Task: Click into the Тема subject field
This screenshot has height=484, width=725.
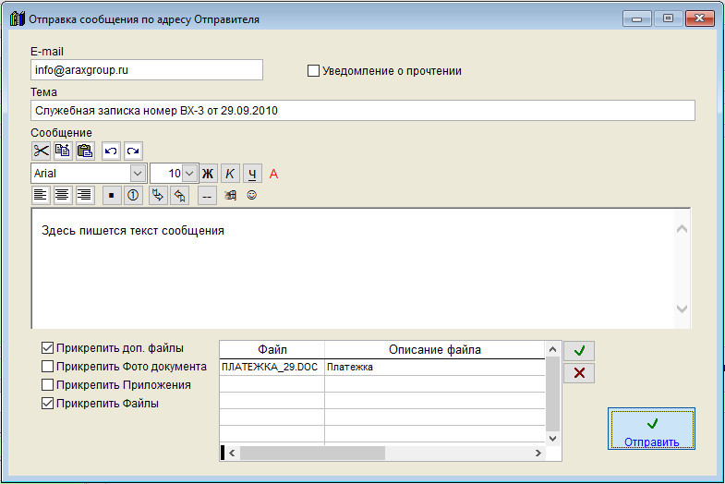Action: [x=362, y=111]
